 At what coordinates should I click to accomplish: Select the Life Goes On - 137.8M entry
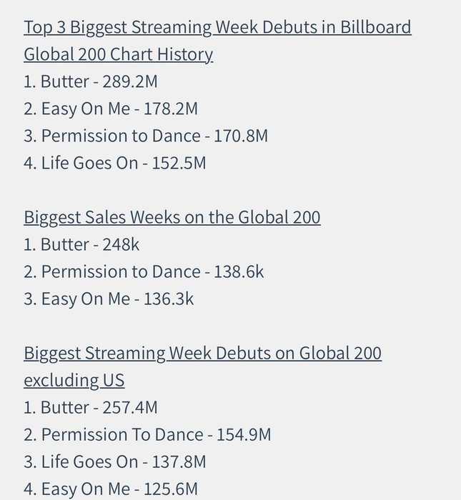pos(115,461)
